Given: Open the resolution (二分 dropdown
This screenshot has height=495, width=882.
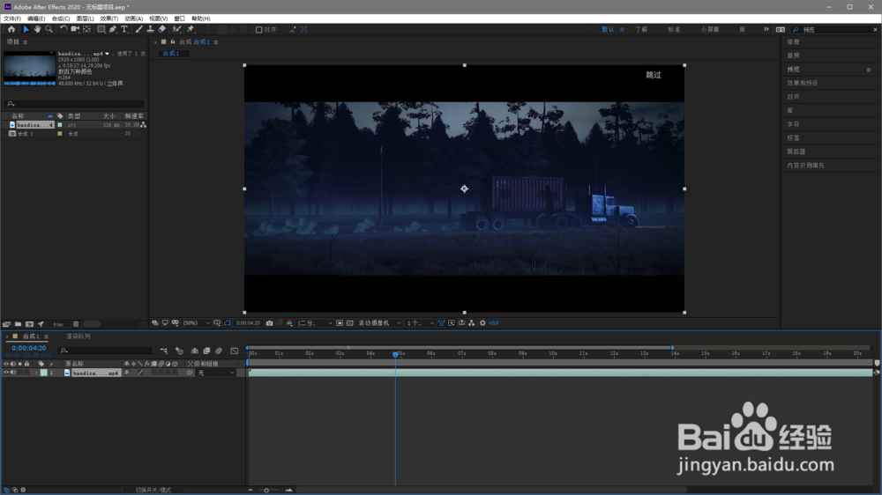Looking at the screenshot, I should click(315, 323).
